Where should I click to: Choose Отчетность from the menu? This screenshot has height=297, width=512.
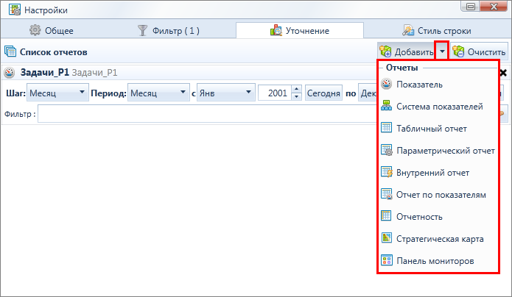coord(438,216)
